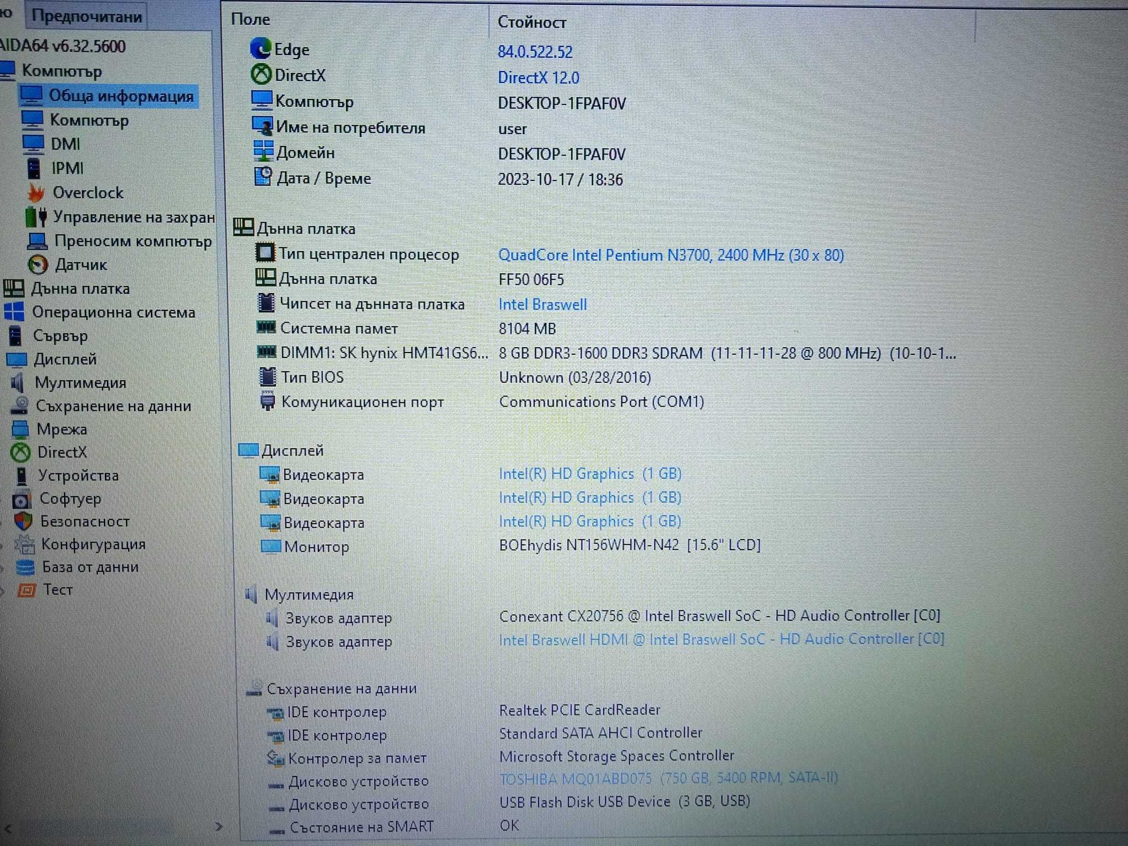Open the Edge version 84.0.522.52 link
Screen dimensions: 1128x846
(x=535, y=52)
